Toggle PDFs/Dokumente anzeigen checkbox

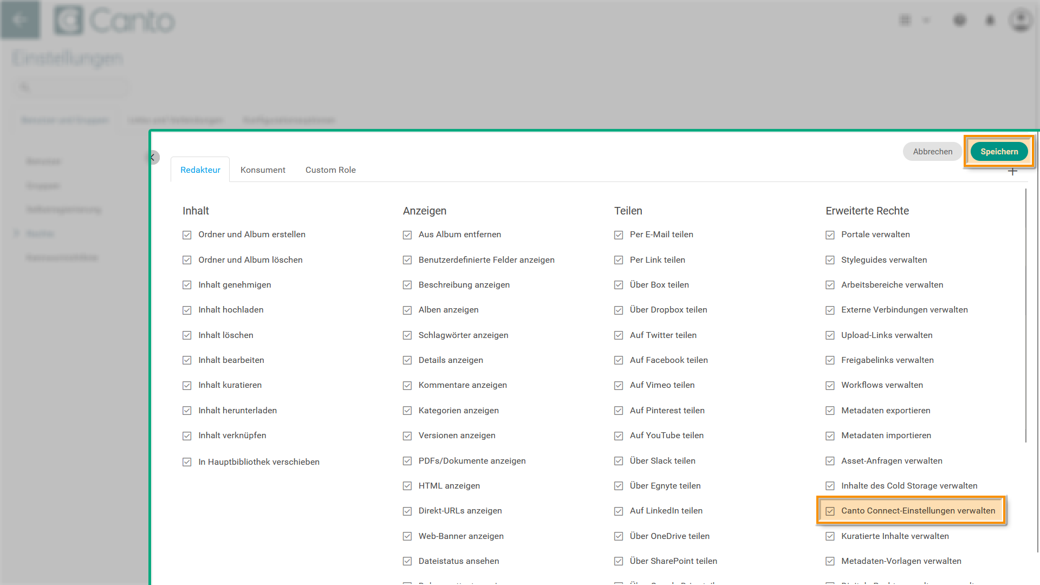(x=407, y=461)
